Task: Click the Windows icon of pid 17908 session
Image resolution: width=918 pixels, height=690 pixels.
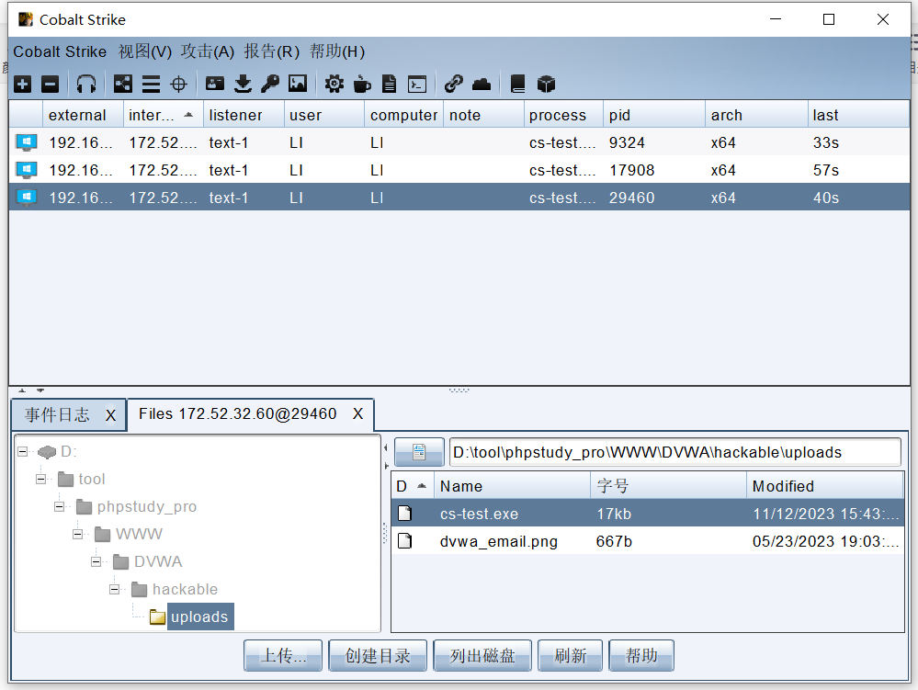Action: tap(27, 170)
